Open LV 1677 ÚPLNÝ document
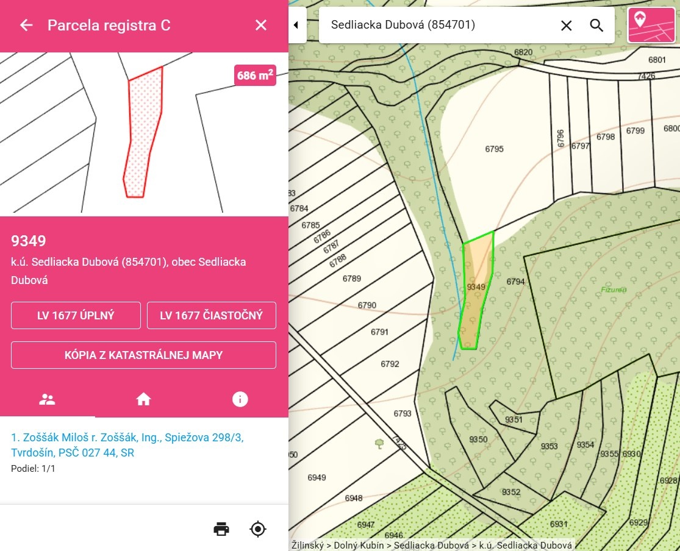 tap(76, 315)
